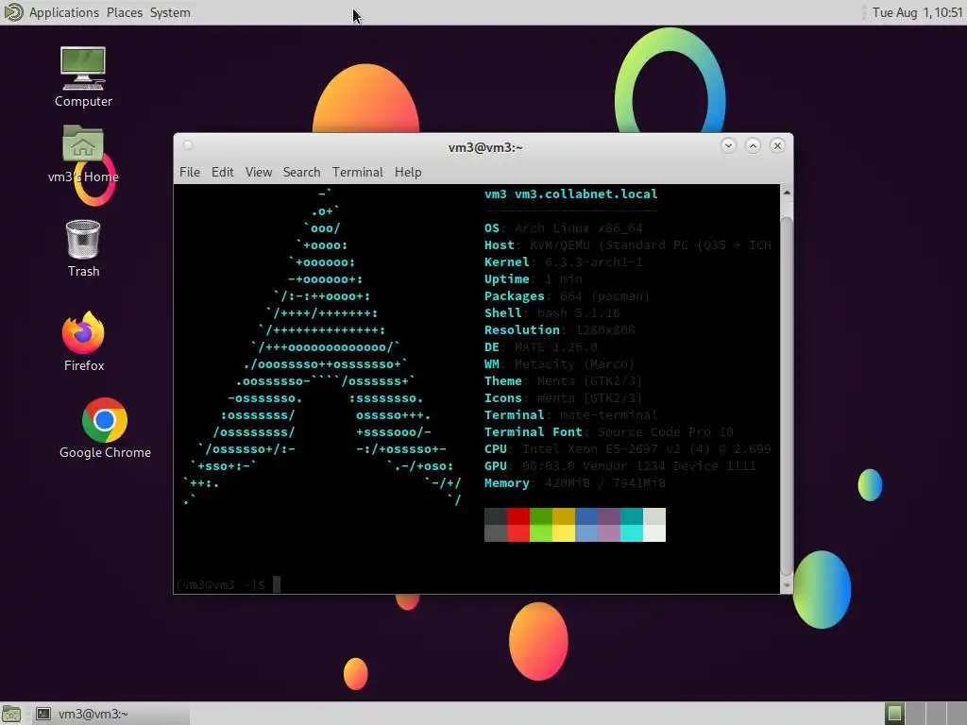Open the Applications menu
Image resolution: width=967 pixels, height=725 pixels.
coord(63,12)
